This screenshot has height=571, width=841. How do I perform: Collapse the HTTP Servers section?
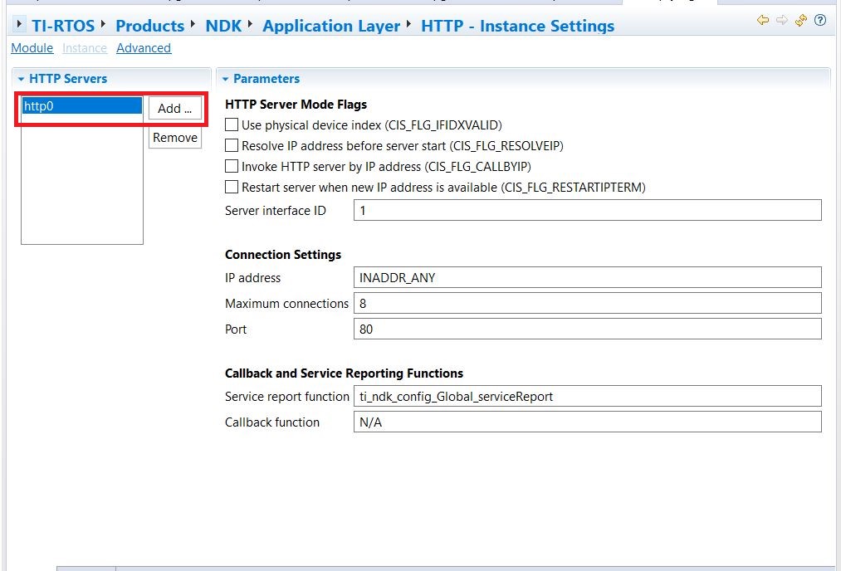click(x=21, y=79)
